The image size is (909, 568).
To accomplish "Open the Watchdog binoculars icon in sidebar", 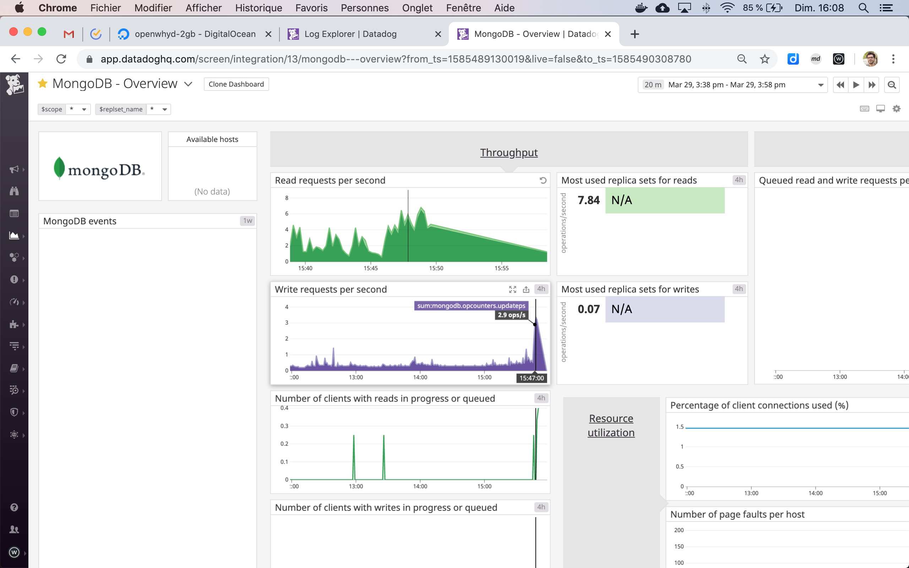I will (14, 192).
